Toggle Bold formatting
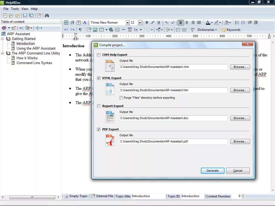Image resolution: width=275 pixels, height=206 pixels. pyautogui.click(x=147, y=23)
